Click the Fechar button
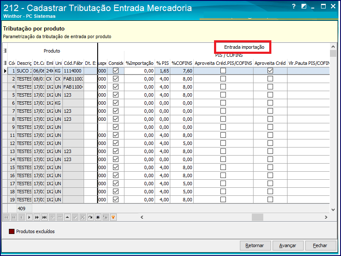The height and width of the screenshot is (256, 341). [x=321, y=245]
